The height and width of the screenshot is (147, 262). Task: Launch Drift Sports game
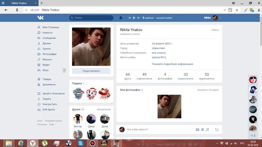(48, 109)
